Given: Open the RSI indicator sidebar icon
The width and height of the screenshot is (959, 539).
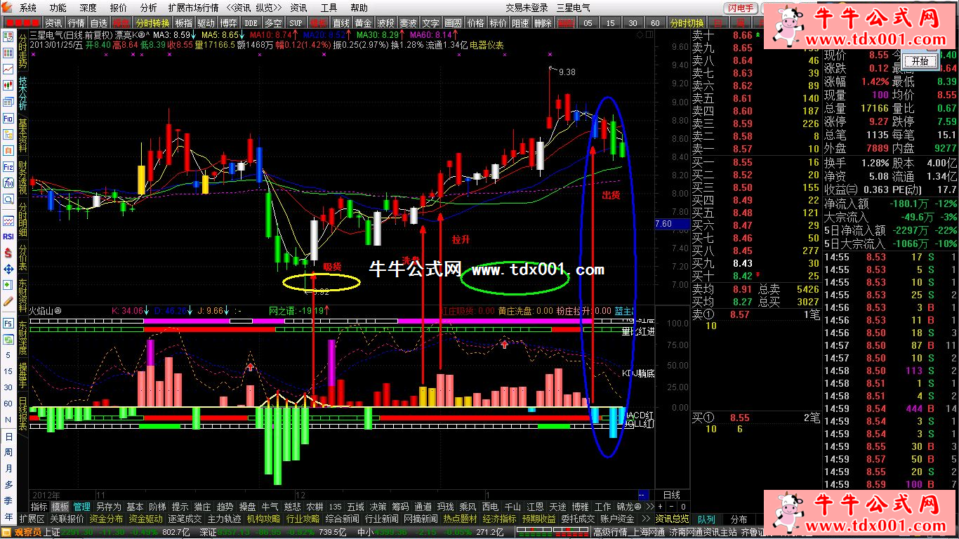Looking at the screenshot, I should [8, 237].
